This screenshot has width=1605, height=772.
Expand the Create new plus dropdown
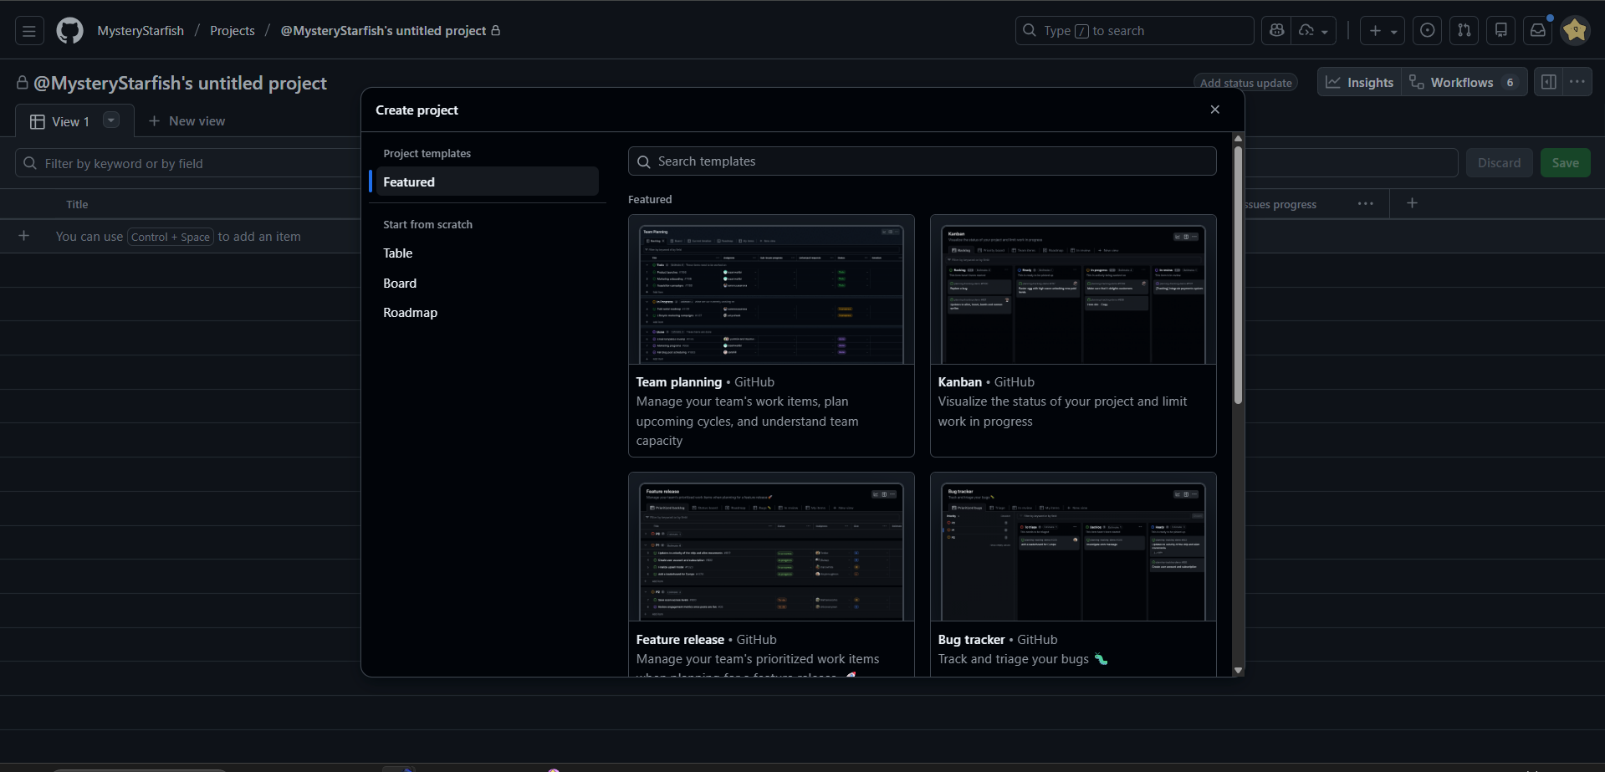[1383, 31]
